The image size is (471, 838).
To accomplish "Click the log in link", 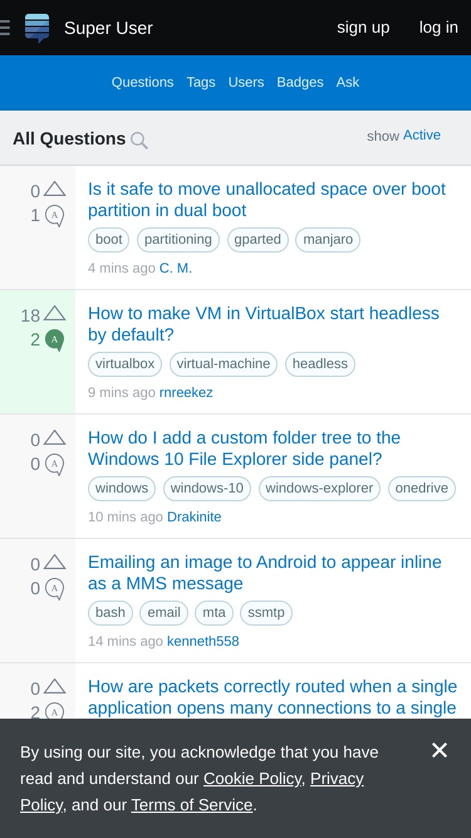I will point(438,28).
